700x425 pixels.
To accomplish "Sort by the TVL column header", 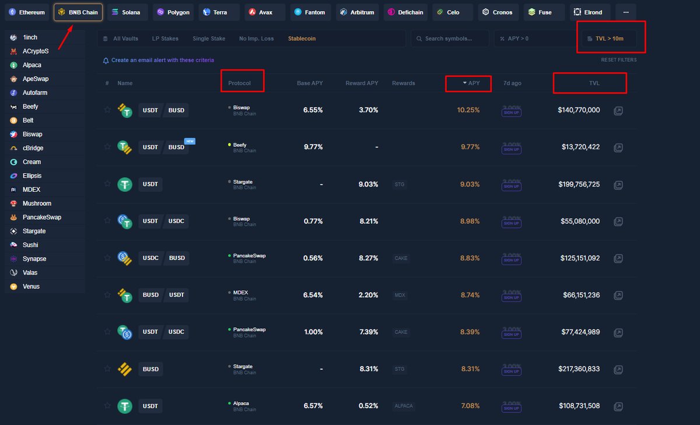I will (x=594, y=83).
